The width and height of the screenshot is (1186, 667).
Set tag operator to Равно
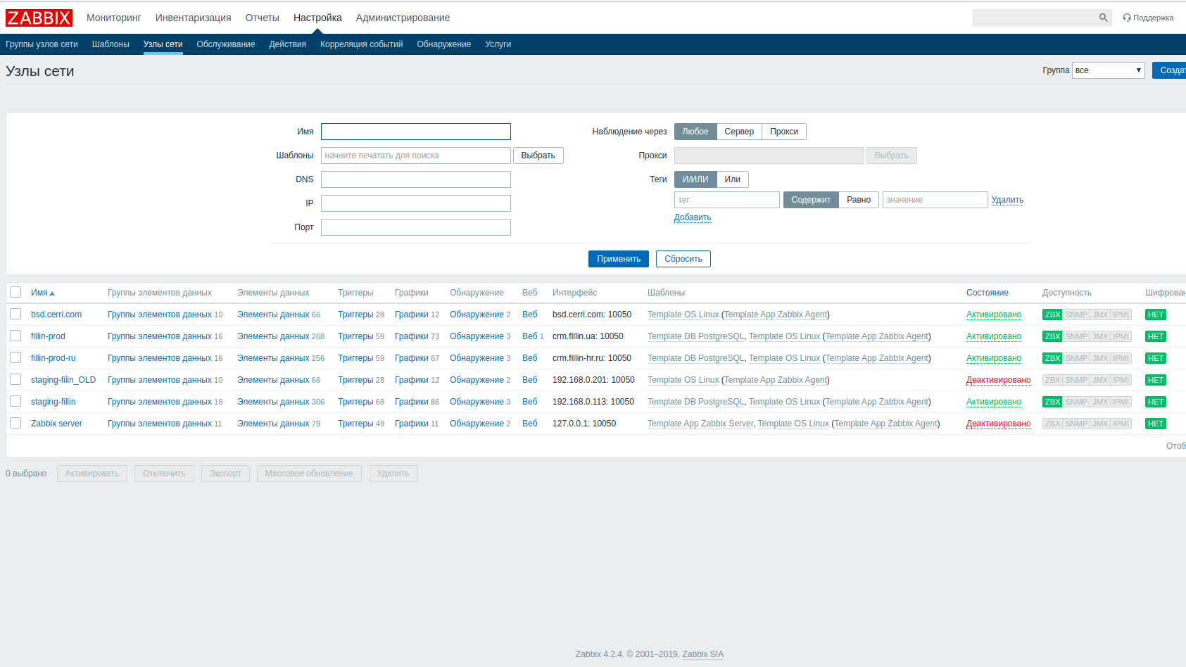pos(859,200)
